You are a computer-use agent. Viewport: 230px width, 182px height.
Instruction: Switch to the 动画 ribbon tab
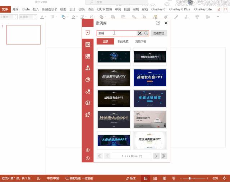click(x=91, y=9)
